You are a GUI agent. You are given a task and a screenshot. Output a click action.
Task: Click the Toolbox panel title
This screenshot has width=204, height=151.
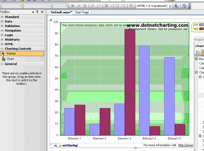tap(5, 12)
